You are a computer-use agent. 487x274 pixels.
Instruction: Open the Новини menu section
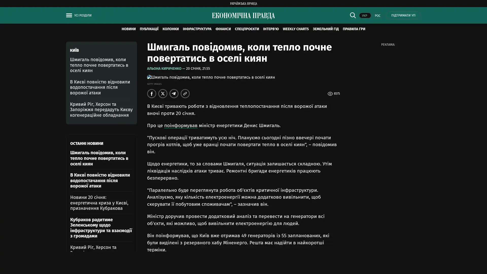[128, 29]
